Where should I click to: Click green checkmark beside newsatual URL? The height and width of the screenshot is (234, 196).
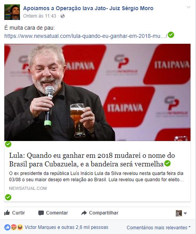171,35
